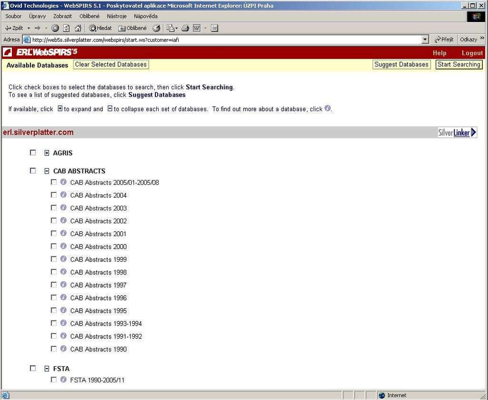Open the History toolbar icon
Image resolution: width=488 pixels, height=400 pixels.
pyautogui.click(x=156, y=28)
